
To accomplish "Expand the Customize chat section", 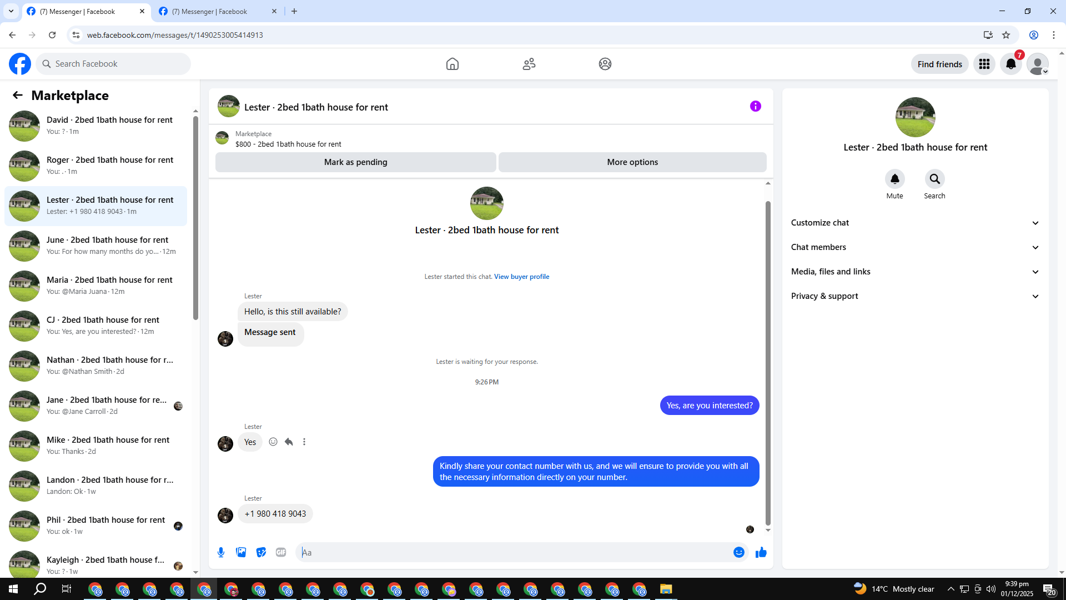I will 915,223.
